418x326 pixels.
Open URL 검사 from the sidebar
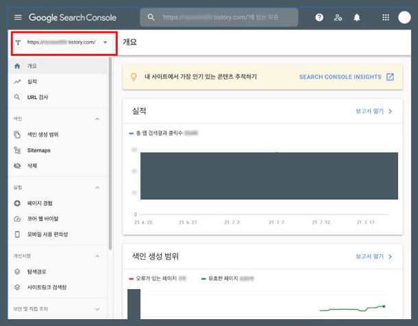[x=58, y=97]
